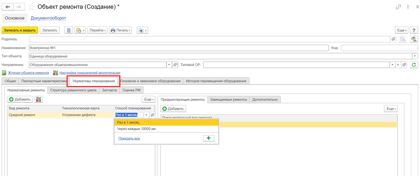Open Основное и зависимое оборудование tab
Screen dimensions: 420x176
pyautogui.click(x=150, y=81)
